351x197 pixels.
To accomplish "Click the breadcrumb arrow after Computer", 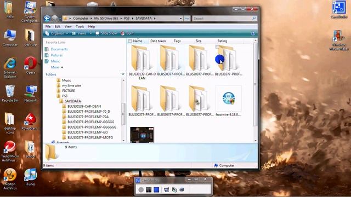I will (91, 18).
